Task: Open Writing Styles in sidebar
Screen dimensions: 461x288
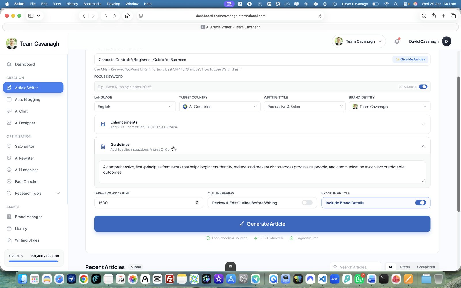Action: pyautogui.click(x=27, y=240)
